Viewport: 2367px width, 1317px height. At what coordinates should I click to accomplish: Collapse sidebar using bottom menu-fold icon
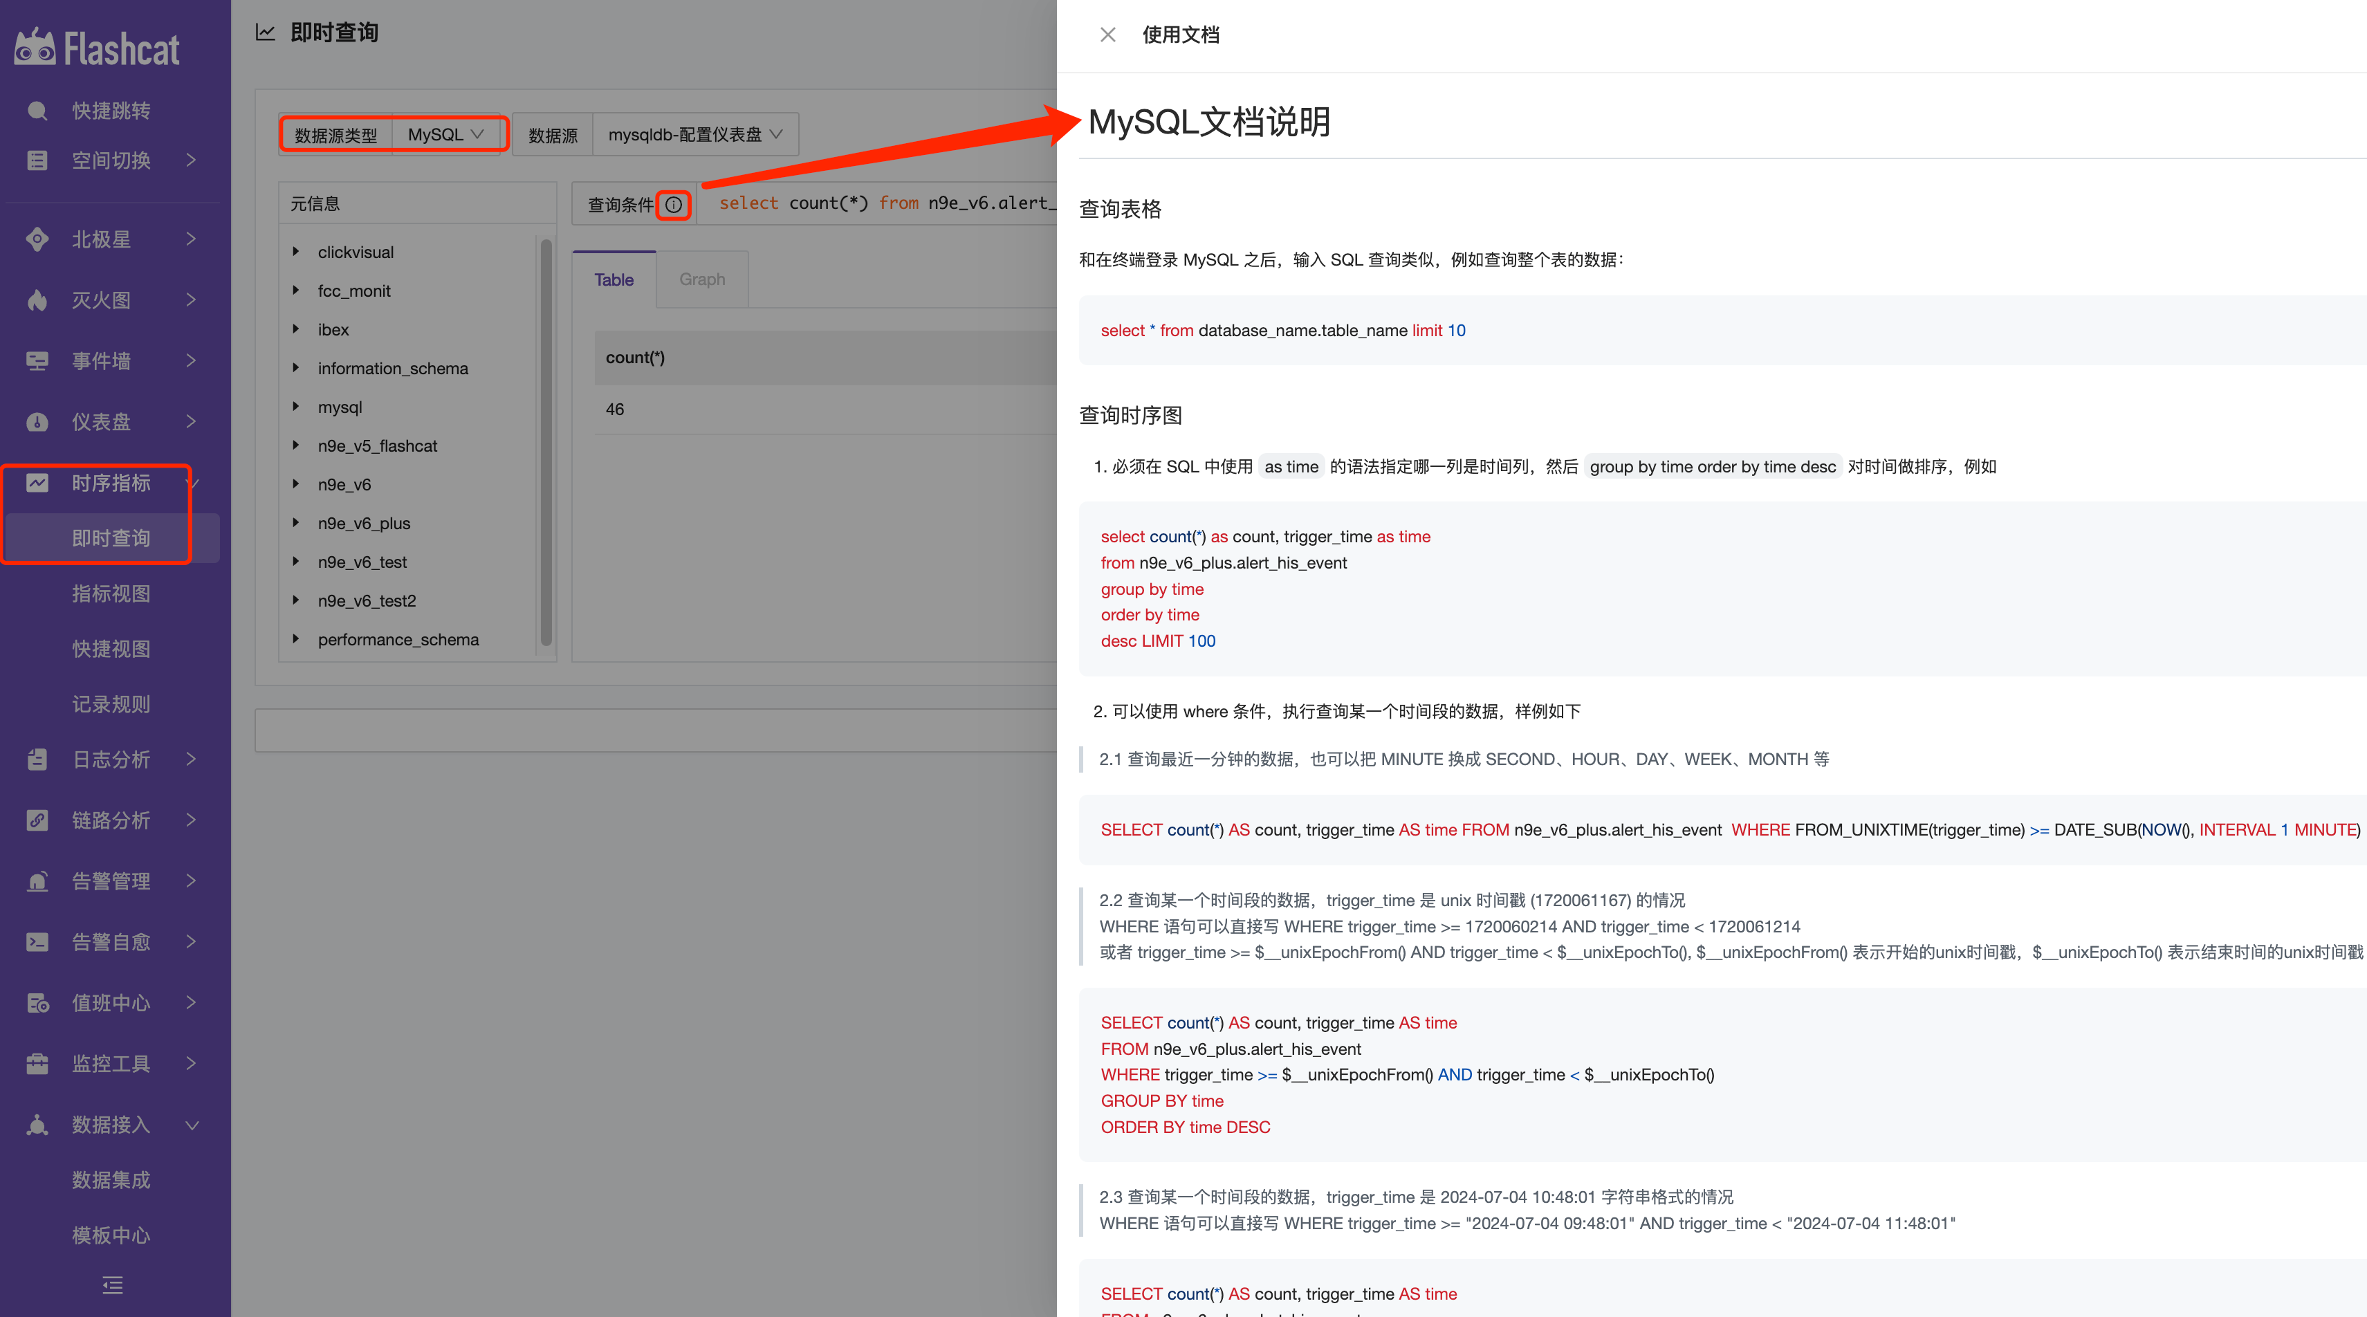point(112,1284)
